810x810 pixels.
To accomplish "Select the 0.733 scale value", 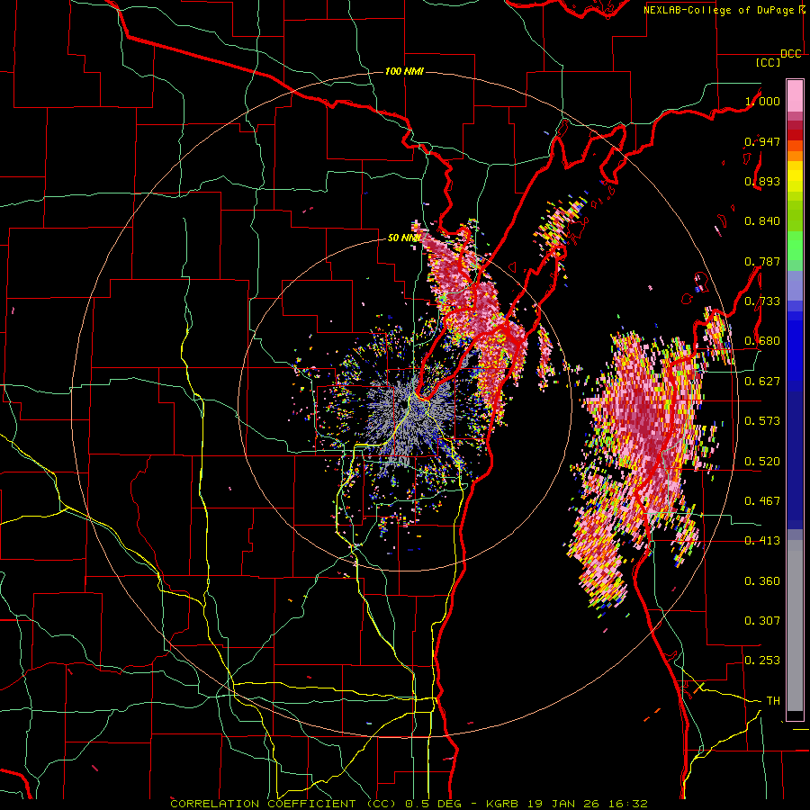I will (x=762, y=301).
